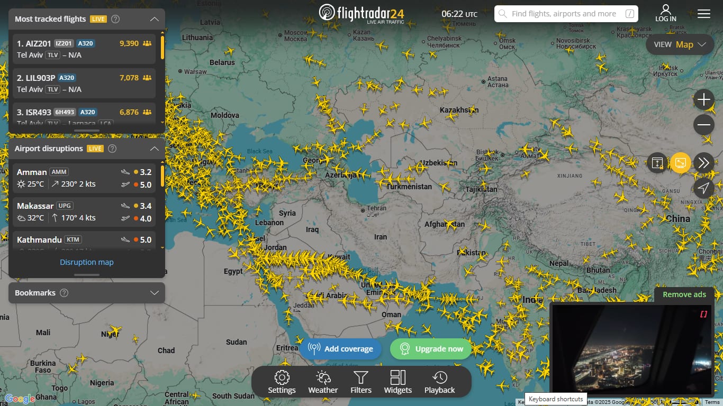Expand the Bookmarks panel

click(x=154, y=293)
